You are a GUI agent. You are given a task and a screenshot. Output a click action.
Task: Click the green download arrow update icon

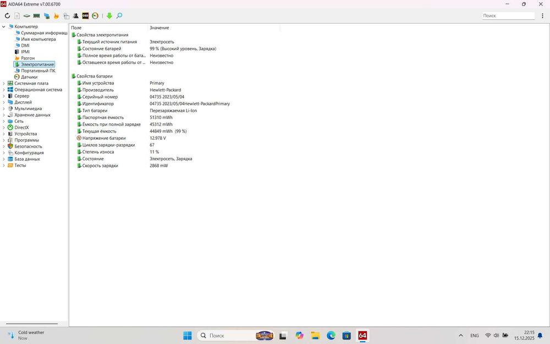[109, 16]
